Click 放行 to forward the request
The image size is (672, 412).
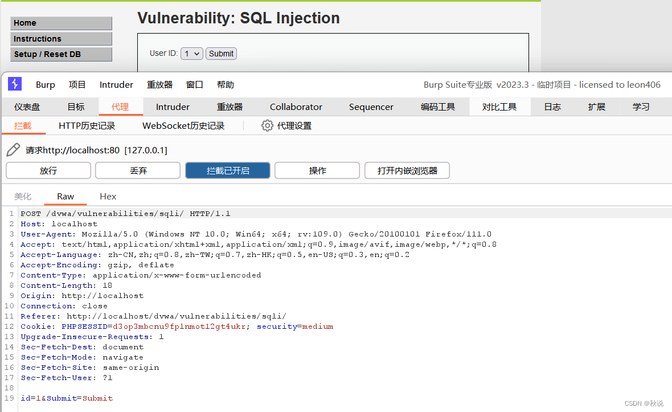click(x=48, y=170)
